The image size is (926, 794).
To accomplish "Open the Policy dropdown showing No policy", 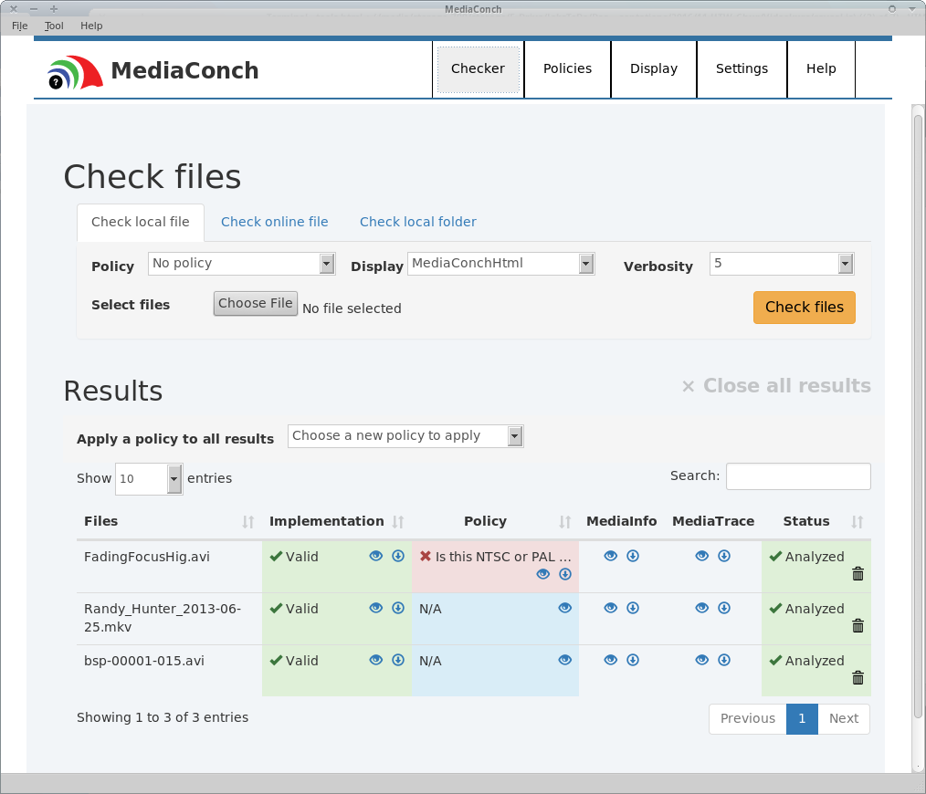I will click(x=242, y=264).
